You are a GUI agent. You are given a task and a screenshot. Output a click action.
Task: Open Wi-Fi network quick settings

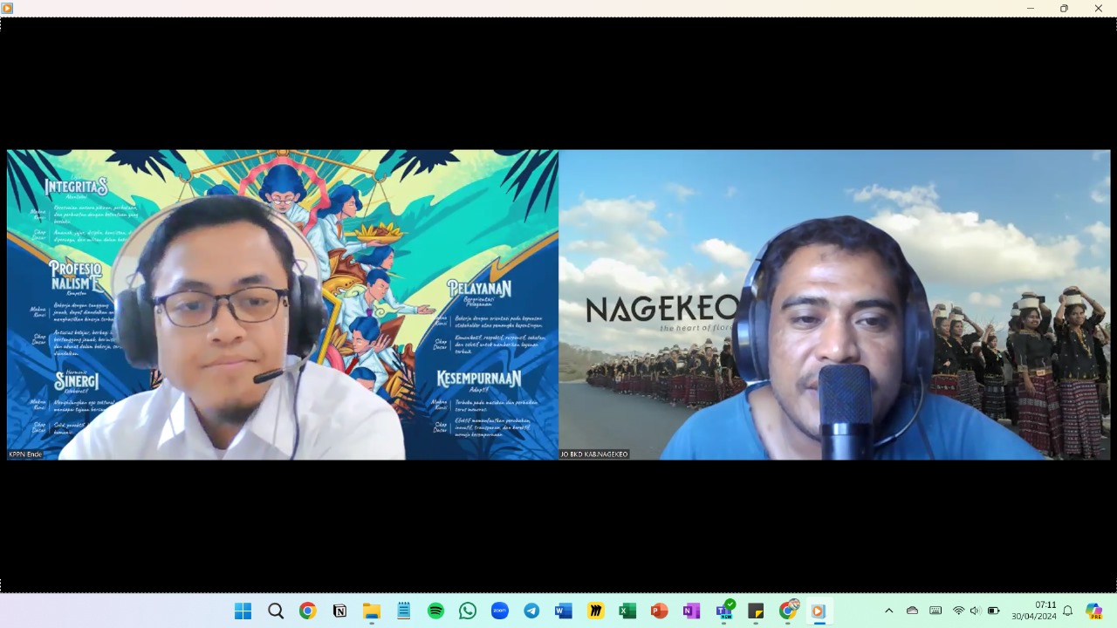[x=958, y=611]
